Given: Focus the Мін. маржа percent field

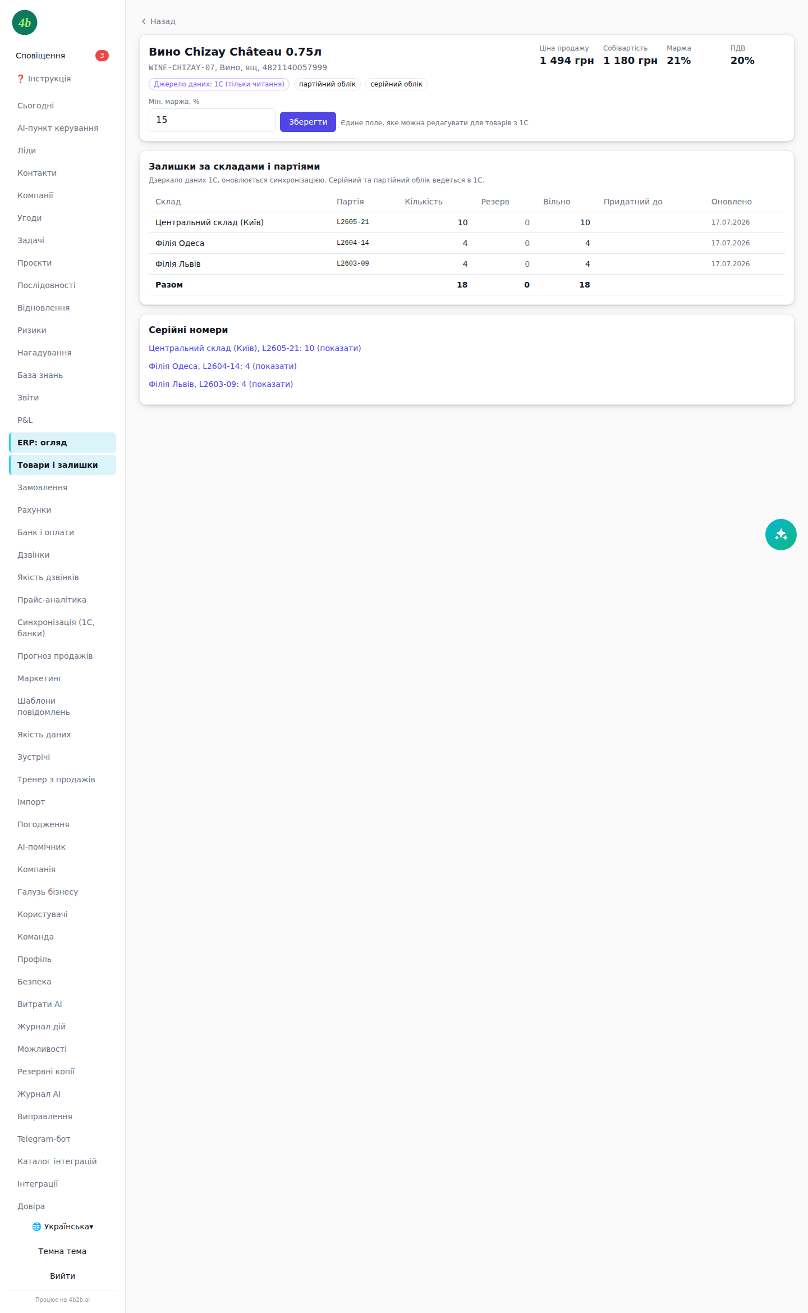Looking at the screenshot, I should 212,120.
